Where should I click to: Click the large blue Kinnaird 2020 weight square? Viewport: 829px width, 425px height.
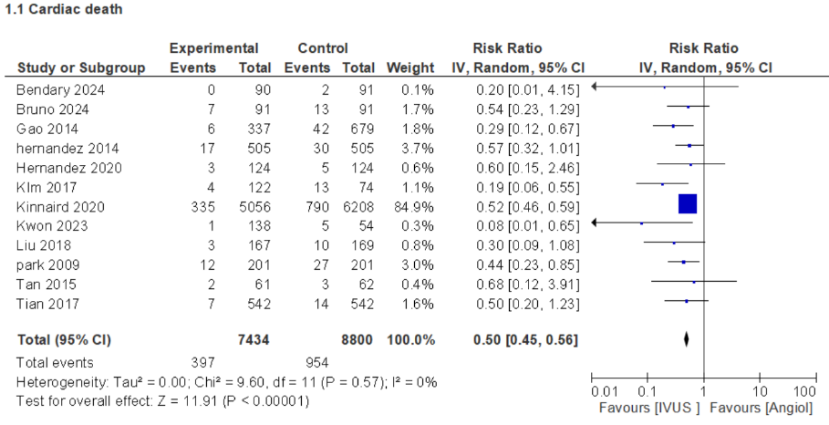coord(688,204)
